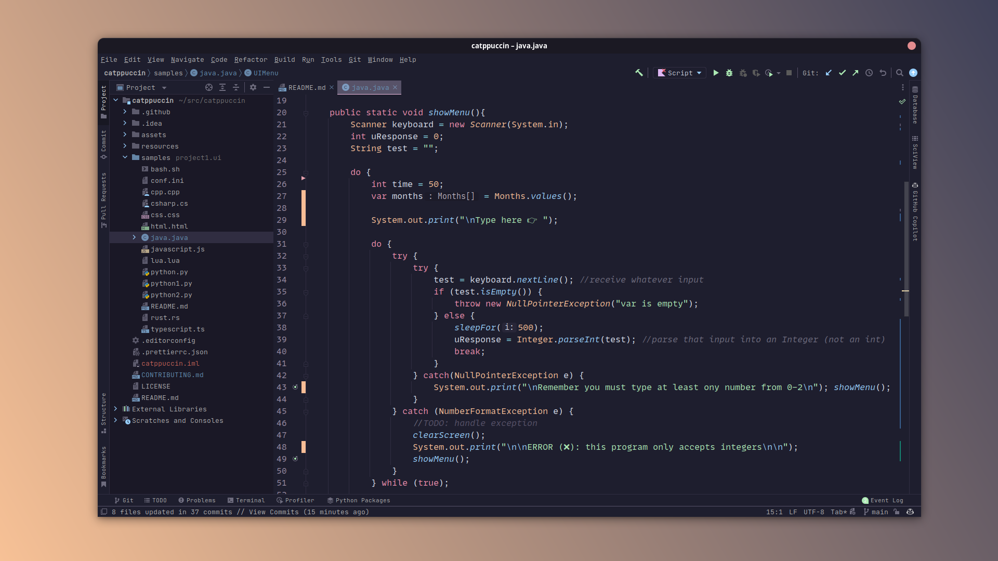Run the Script configuration with the play icon

coord(716,73)
